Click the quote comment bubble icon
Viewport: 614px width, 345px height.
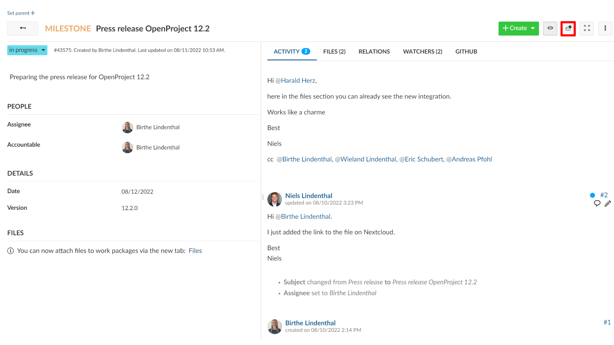pos(597,203)
